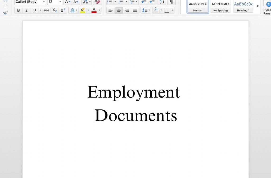Align text right
Image resolution: width=271 pixels, height=178 pixels.
(x=127, y=10)
